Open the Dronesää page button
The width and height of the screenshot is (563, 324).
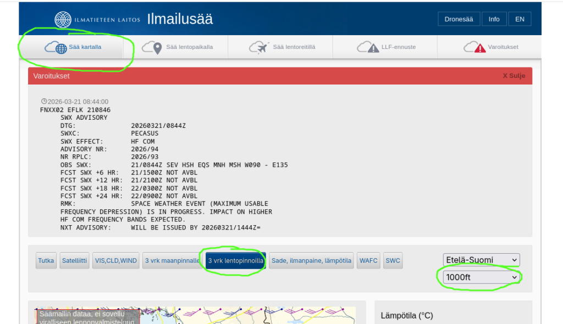pos(459,19)
